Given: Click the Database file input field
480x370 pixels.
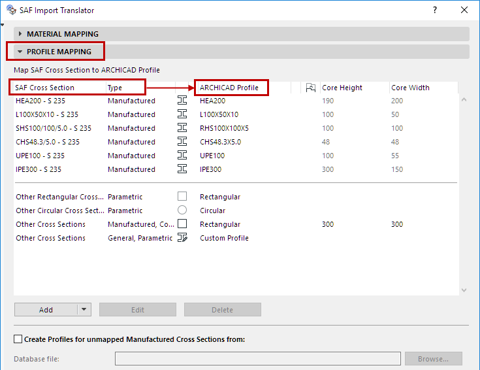Looking at the screenshot, I should [x=258, y=359].
